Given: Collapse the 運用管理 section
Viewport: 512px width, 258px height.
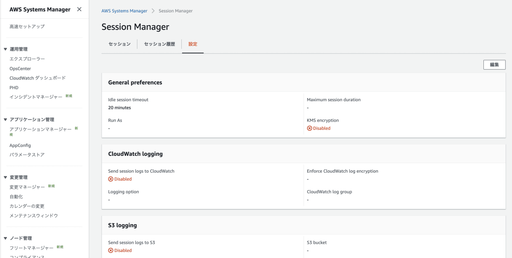Looking at the screenshot, I should point(5,49).
